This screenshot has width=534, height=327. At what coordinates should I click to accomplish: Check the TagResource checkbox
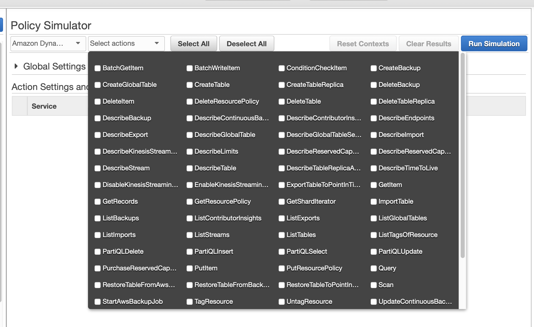click(x=190, y=302)
